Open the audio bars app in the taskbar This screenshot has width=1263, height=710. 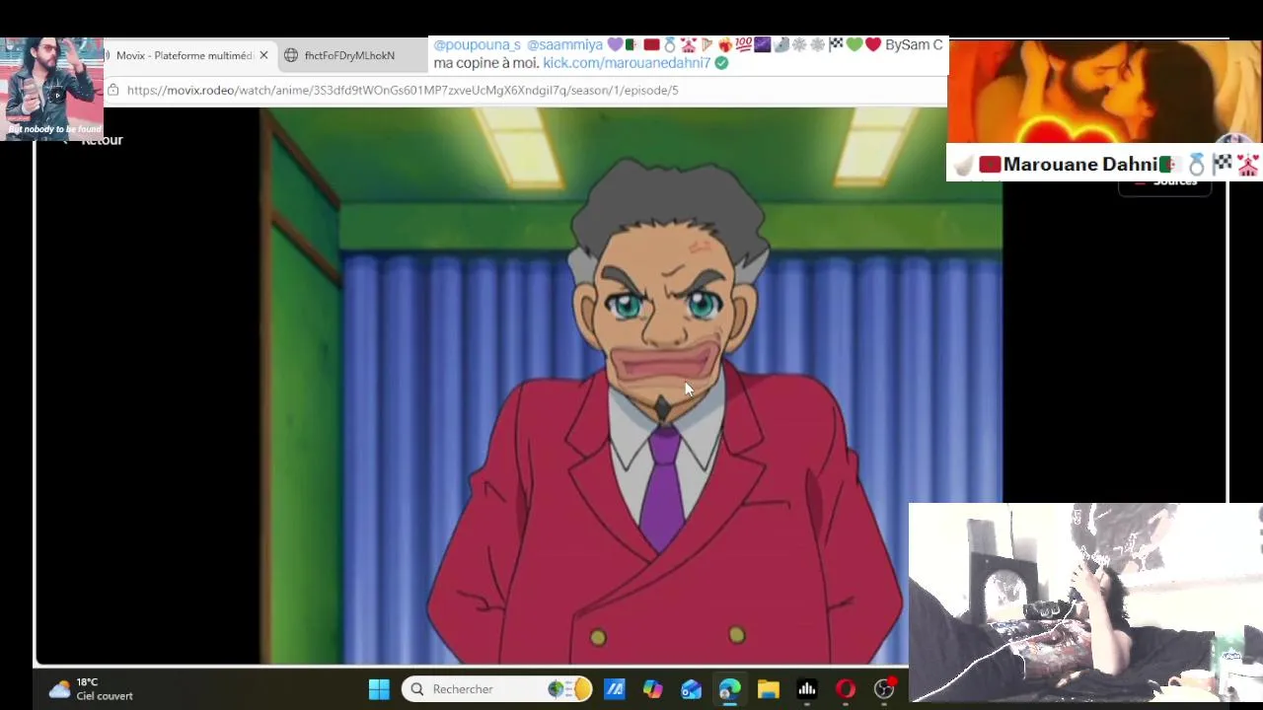(806, 689)
